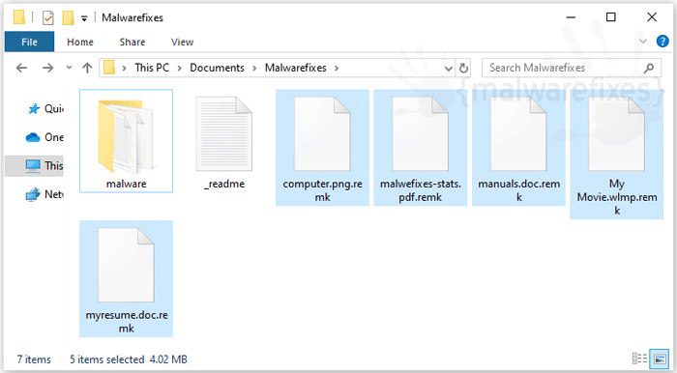Go up one folder level
Viewport: 677px width, 373px height.
coord(87,68)
